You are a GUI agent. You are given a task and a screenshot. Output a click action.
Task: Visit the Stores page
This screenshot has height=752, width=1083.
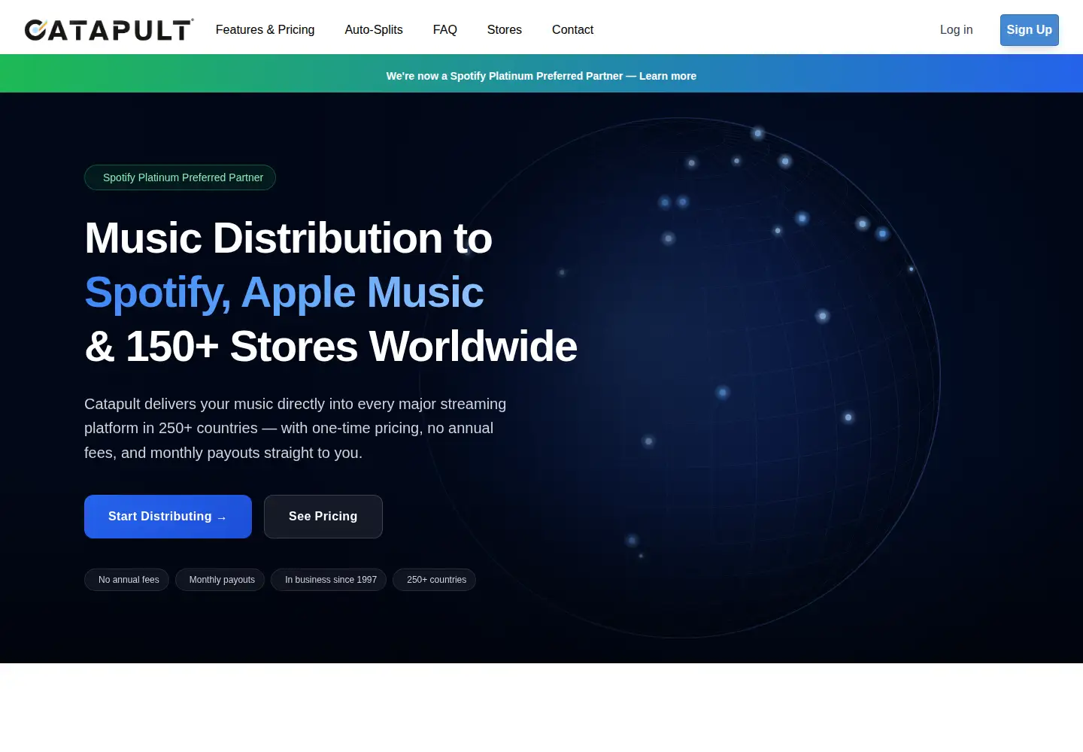pos(505,30)
